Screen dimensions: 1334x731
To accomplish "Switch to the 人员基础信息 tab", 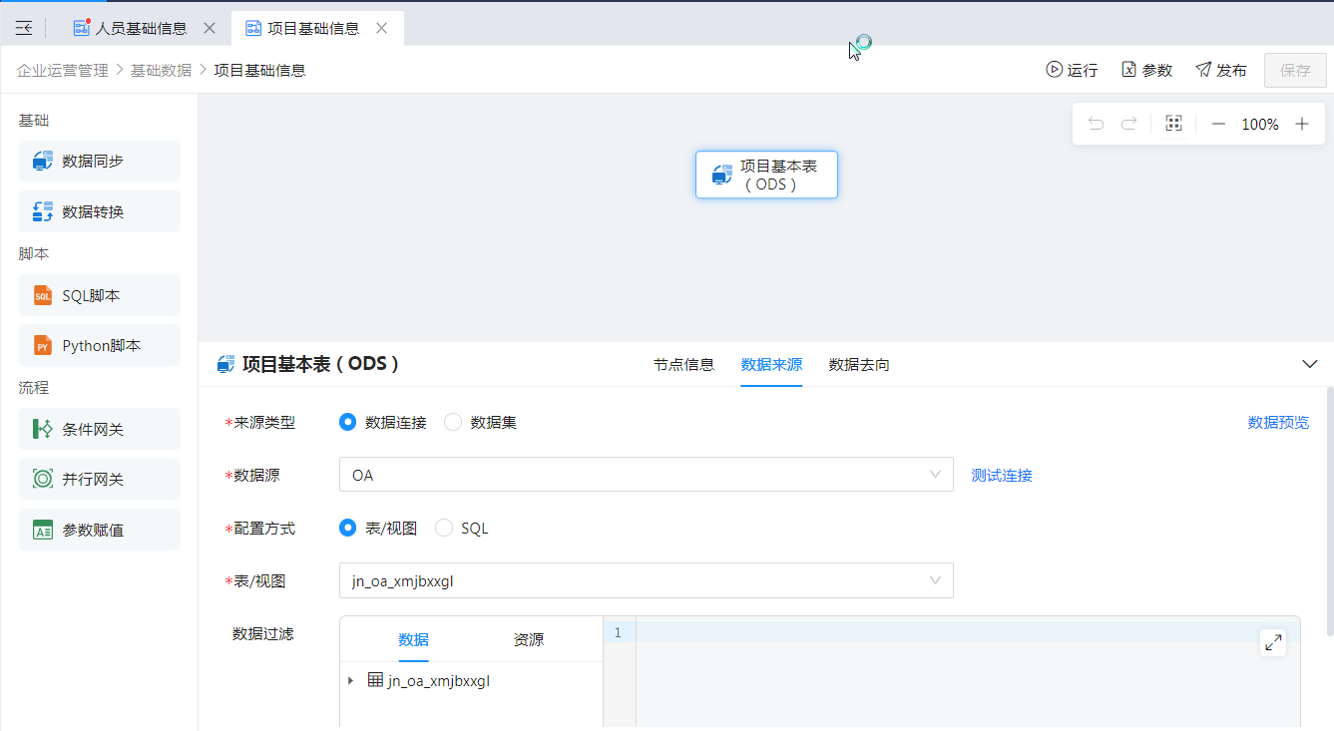I will coord(141,28).
